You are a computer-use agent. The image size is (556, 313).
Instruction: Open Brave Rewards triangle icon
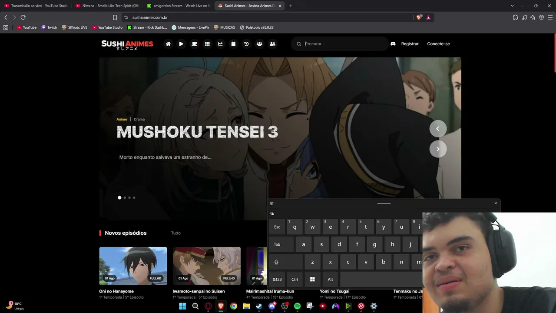tap(428, 17)
